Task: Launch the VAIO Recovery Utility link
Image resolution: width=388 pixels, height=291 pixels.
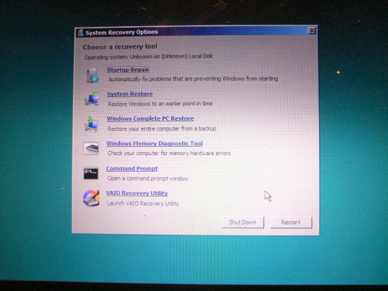Action: click(137, 193)
